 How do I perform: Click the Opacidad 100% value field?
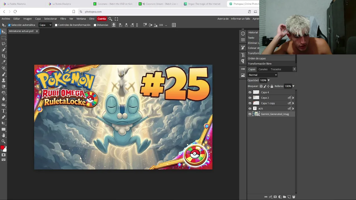[263, 80]
